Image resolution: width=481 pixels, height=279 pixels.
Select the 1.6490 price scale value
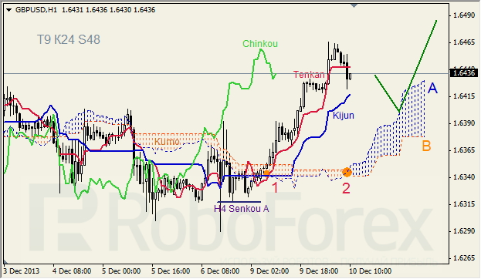pos(464,15)
